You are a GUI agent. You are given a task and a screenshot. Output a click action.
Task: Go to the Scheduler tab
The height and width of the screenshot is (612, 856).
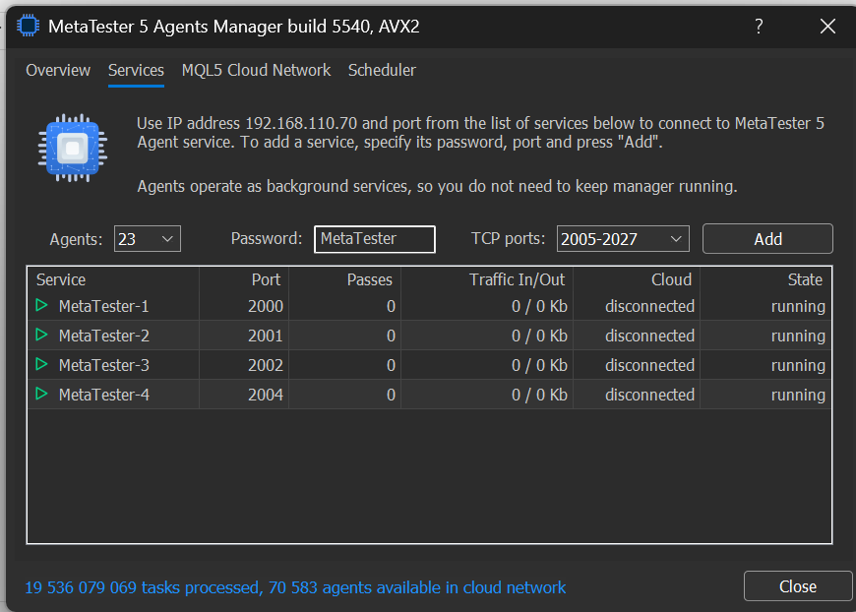pos(382,71)
